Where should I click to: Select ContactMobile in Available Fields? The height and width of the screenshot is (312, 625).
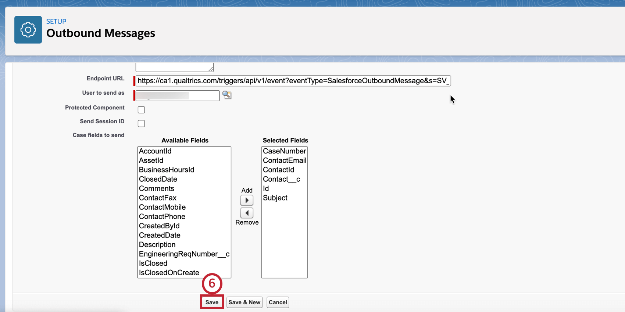pos(184,207)
